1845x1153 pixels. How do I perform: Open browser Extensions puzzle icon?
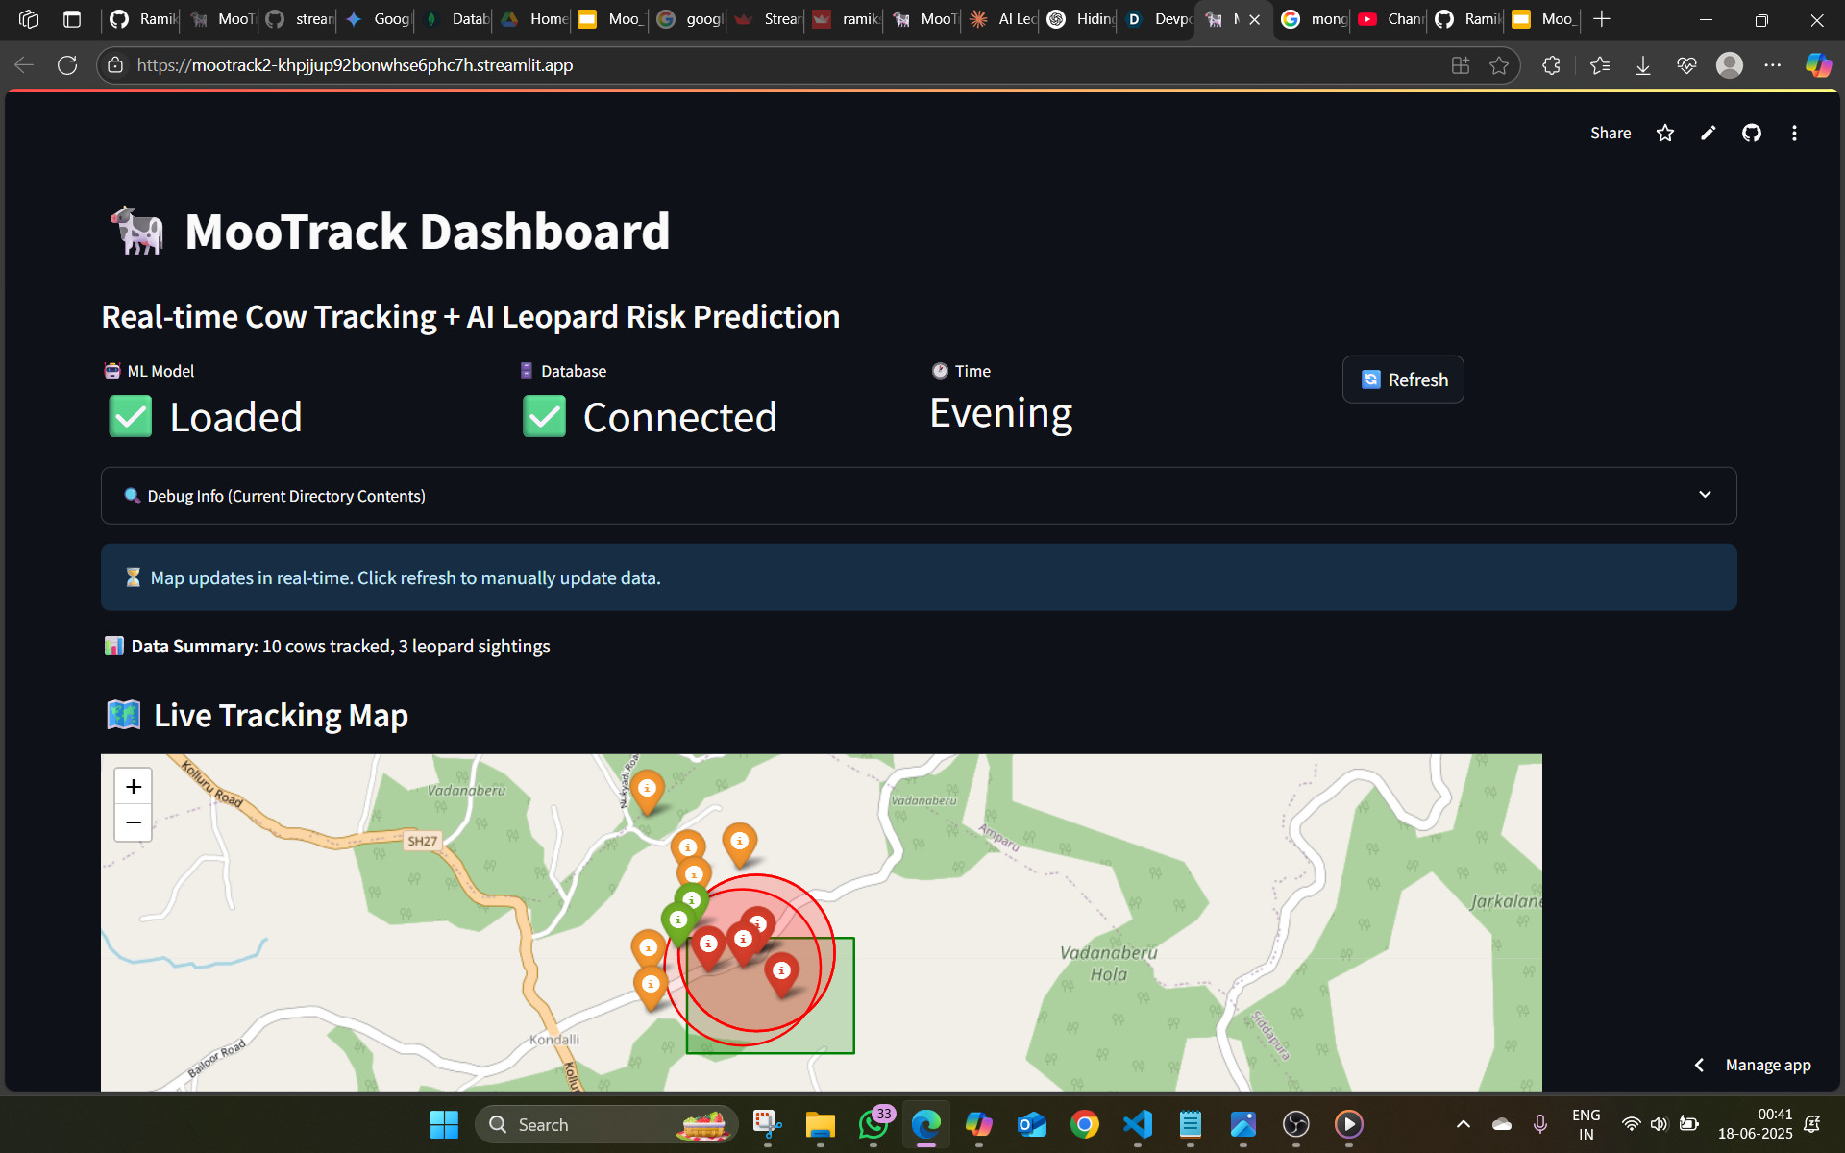1551,65
